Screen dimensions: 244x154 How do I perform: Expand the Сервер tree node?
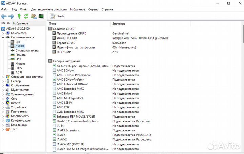pos(3,81)
